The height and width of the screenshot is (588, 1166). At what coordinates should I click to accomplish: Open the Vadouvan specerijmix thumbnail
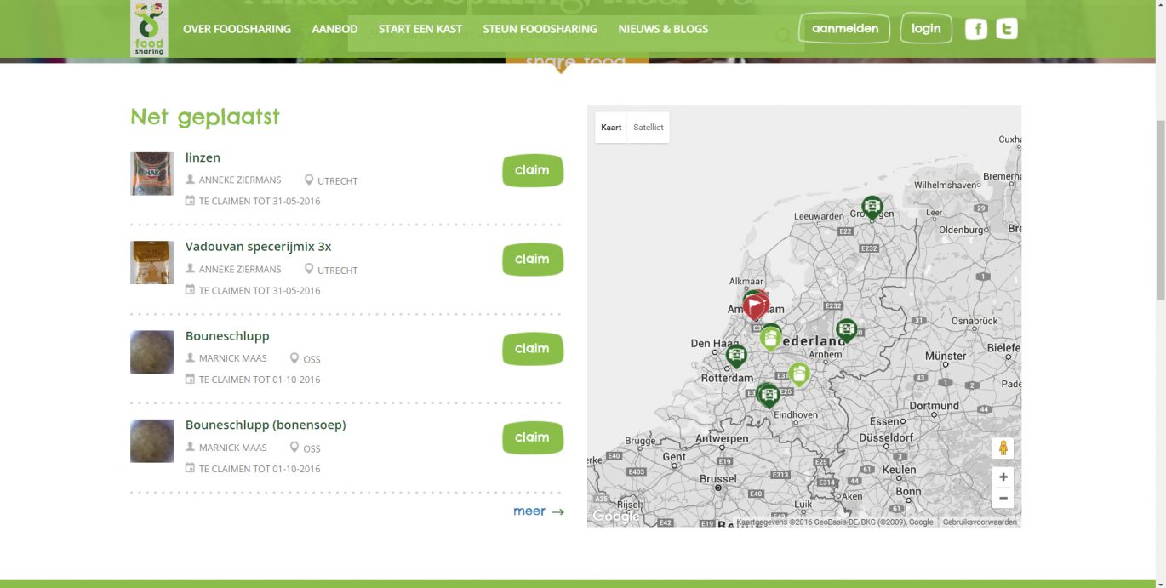point(152,263)
